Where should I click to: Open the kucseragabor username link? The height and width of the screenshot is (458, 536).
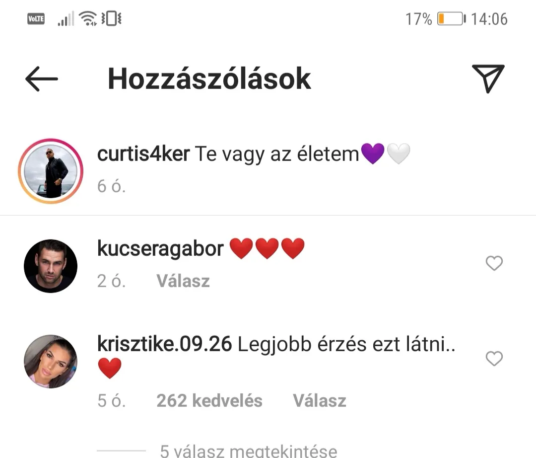point(160,248)
